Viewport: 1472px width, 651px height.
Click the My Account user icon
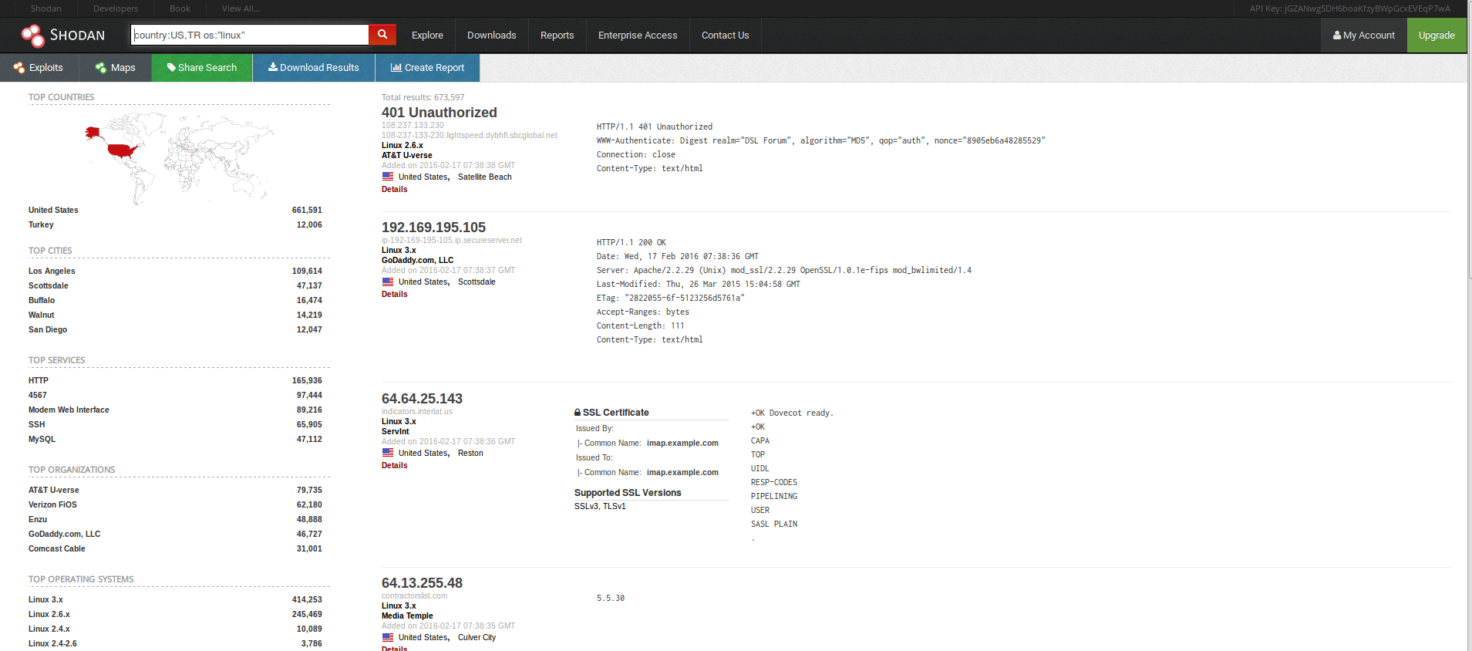click(1337, 35)
